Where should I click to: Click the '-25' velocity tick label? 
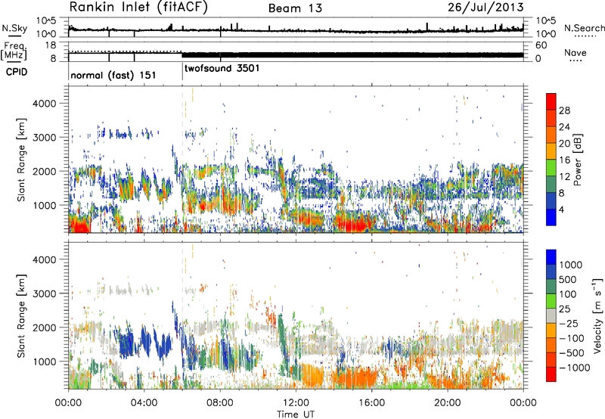pos(569,324)
